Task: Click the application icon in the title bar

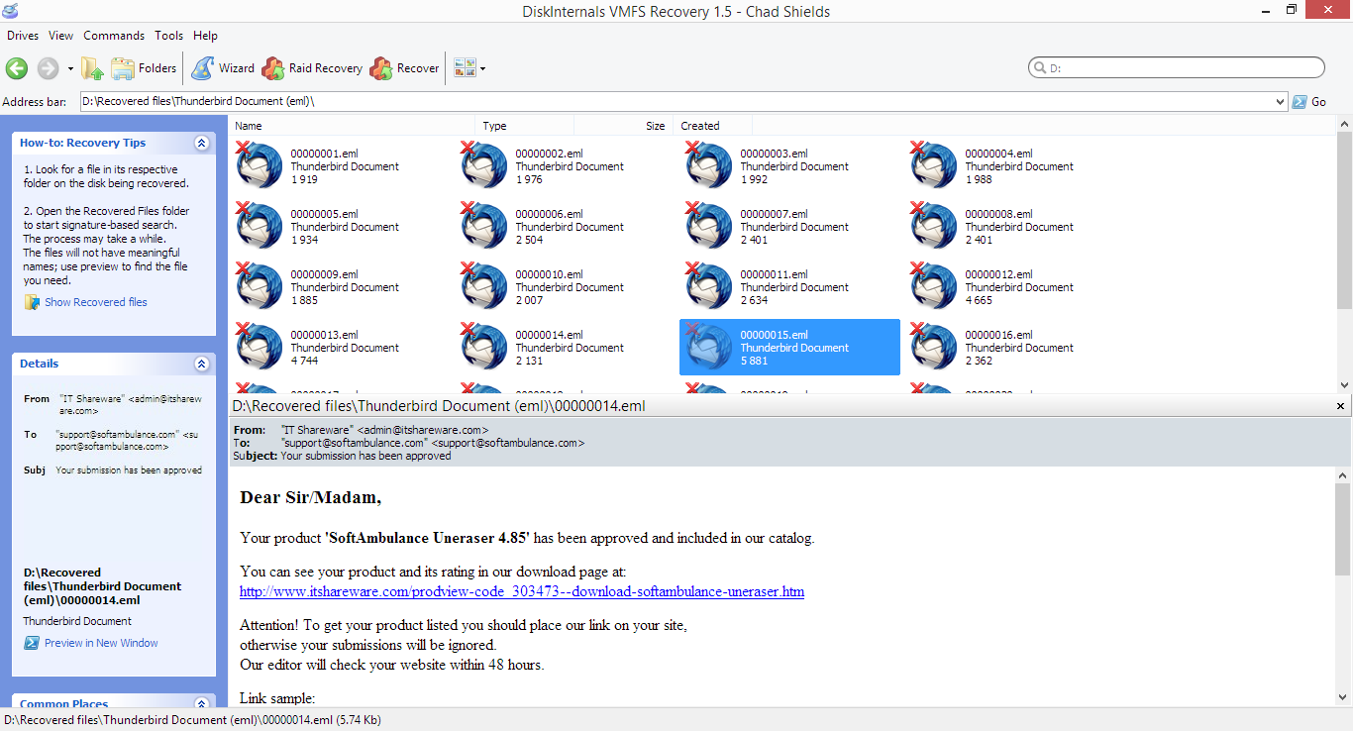Action: point(10,11)
